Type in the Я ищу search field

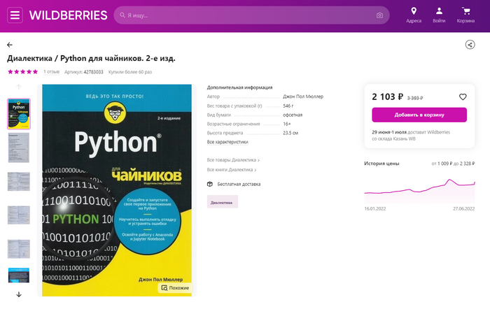coord(245,15)
